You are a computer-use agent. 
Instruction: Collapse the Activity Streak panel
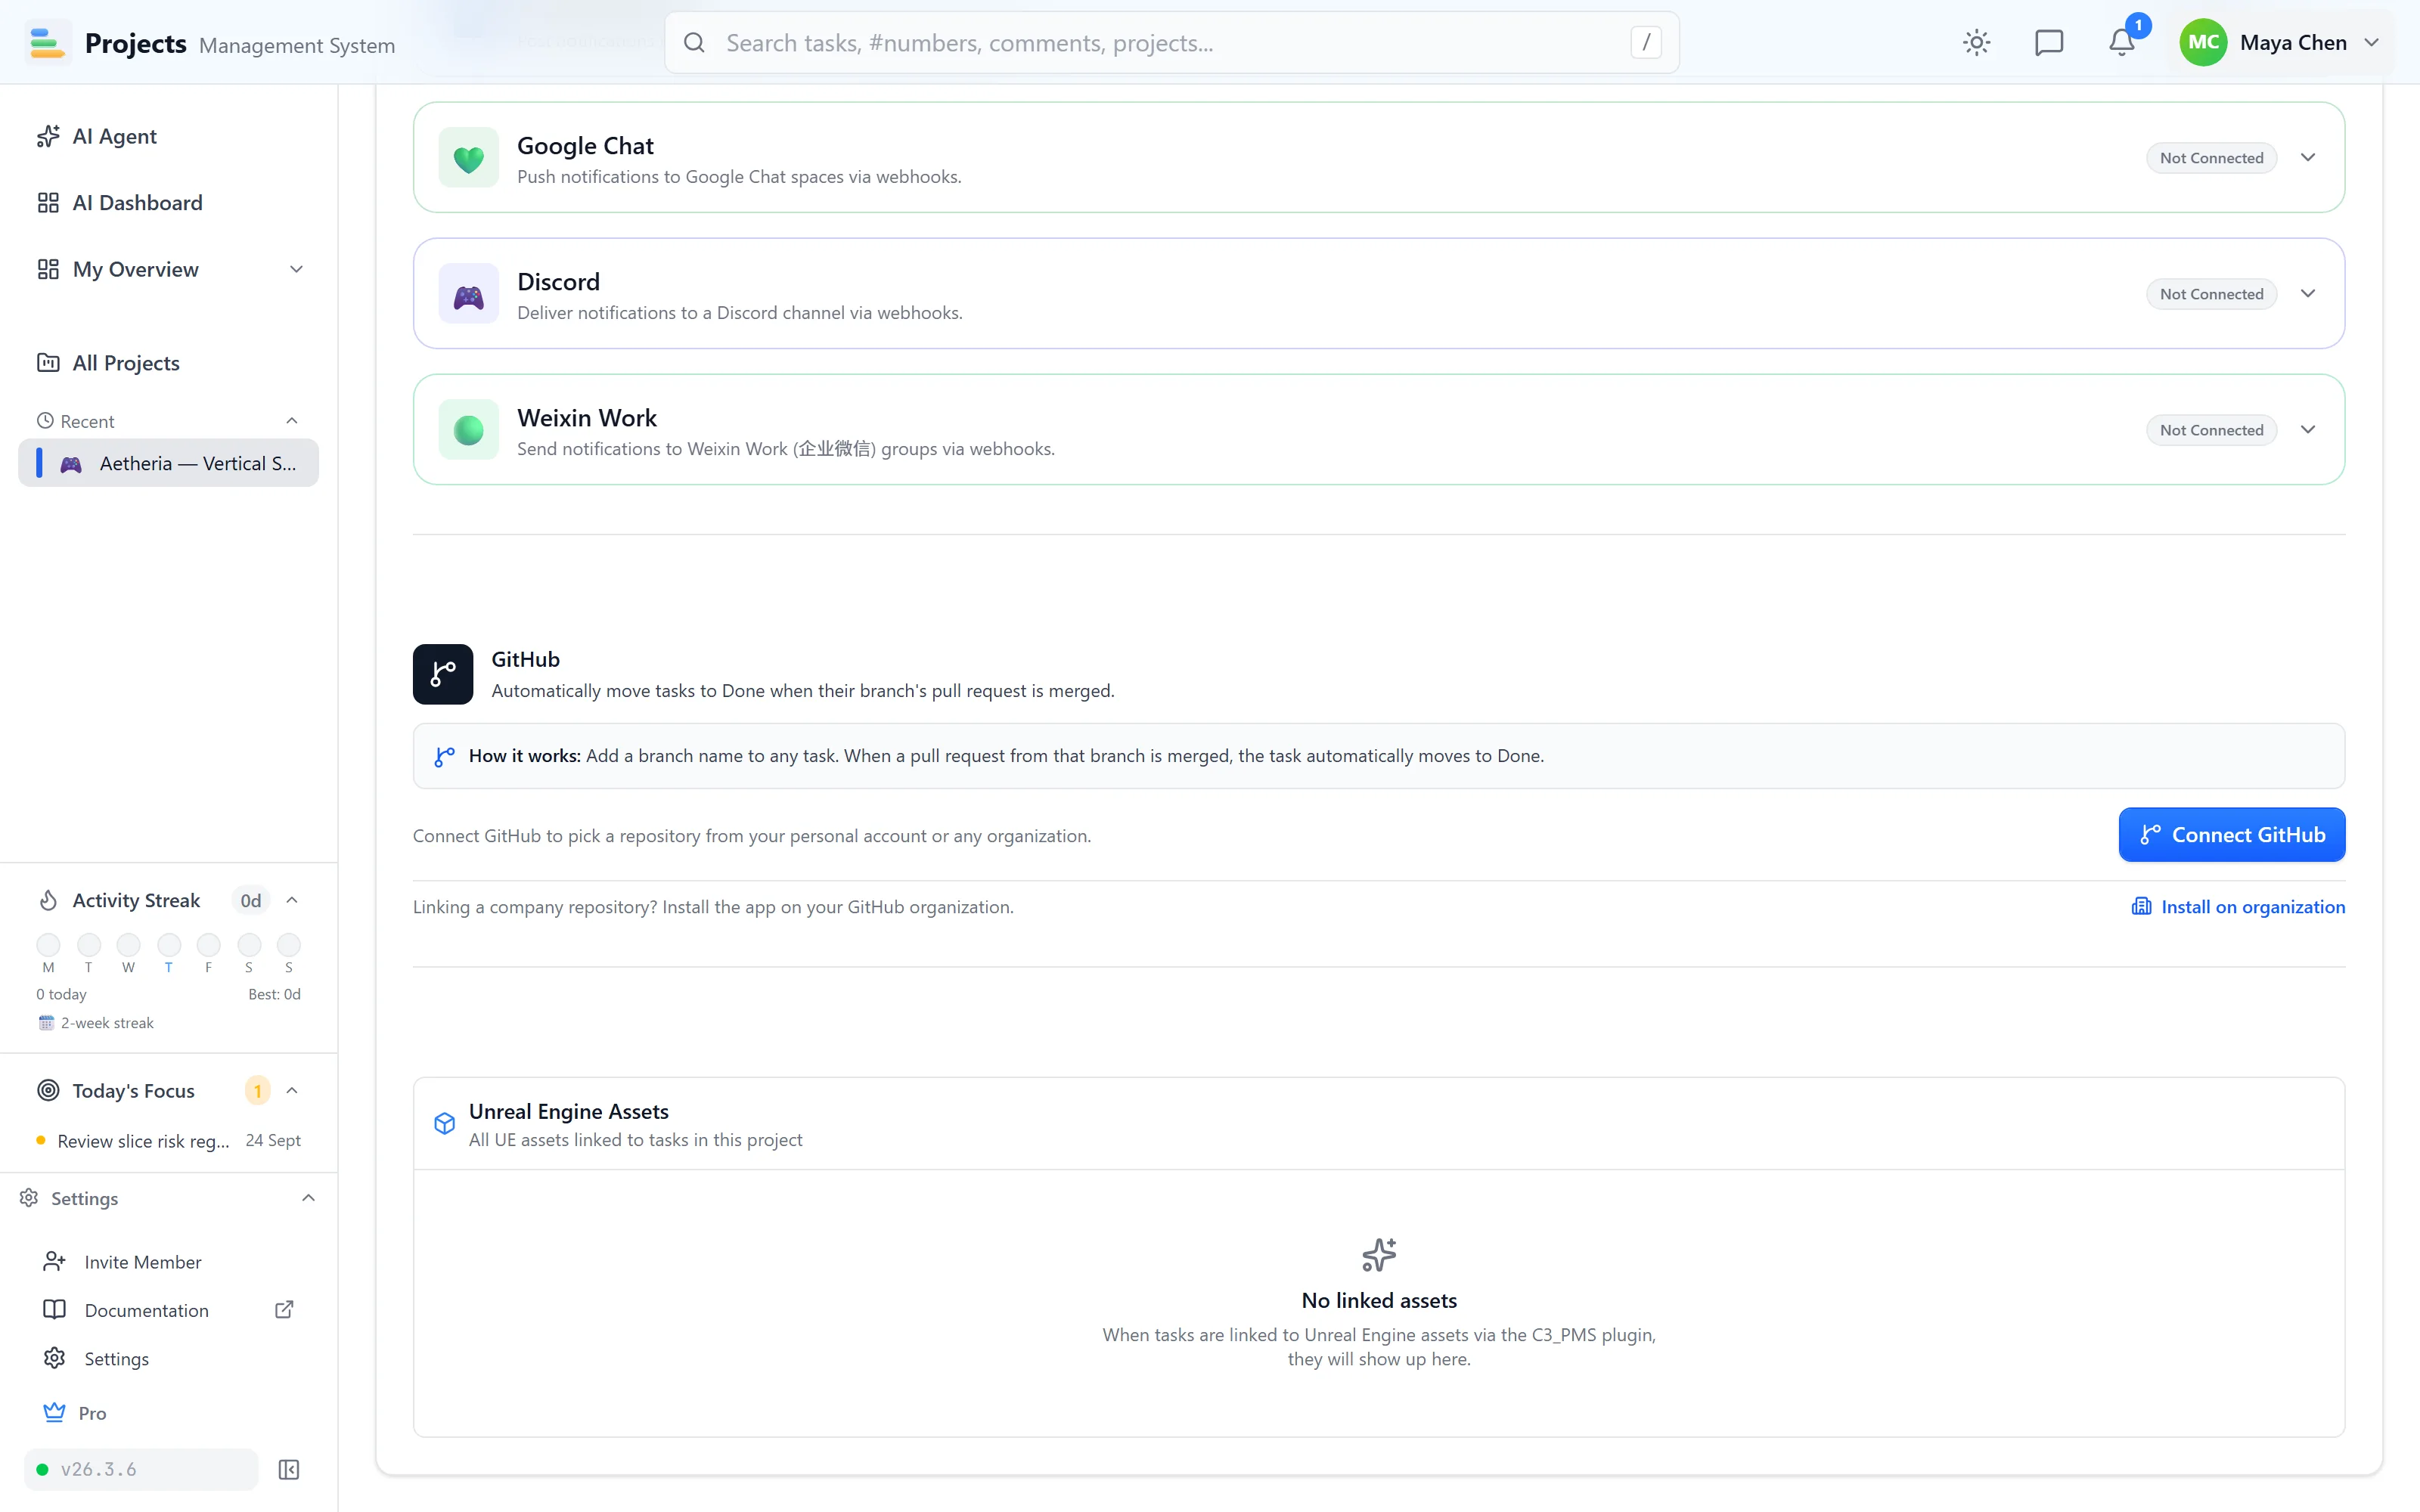coord(292,900)
